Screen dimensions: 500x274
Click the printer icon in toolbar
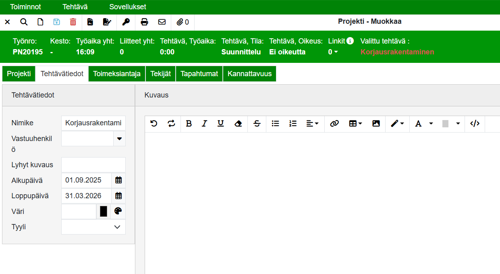144,22
